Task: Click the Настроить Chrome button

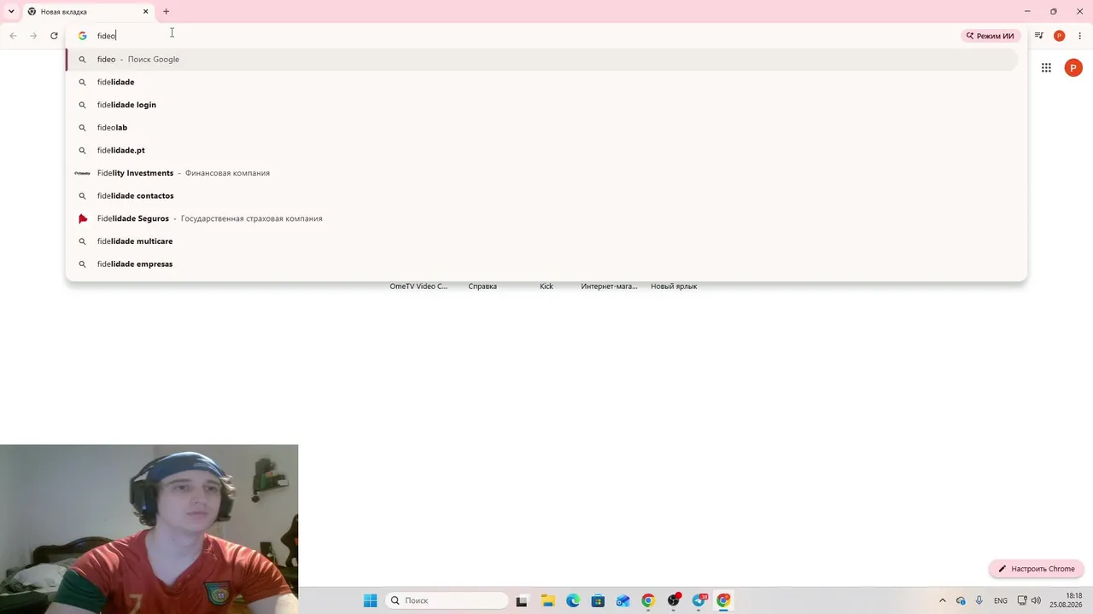Action: pos(1037,569)
